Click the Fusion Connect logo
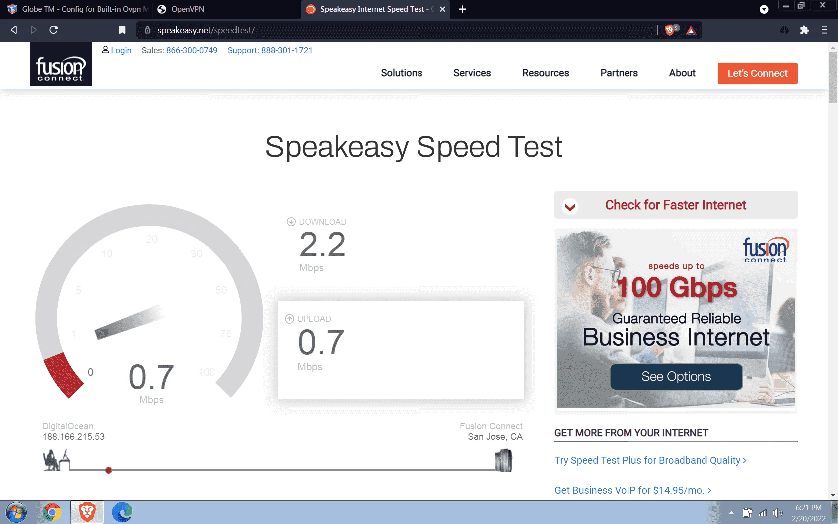838x524 pixels. 61,64
